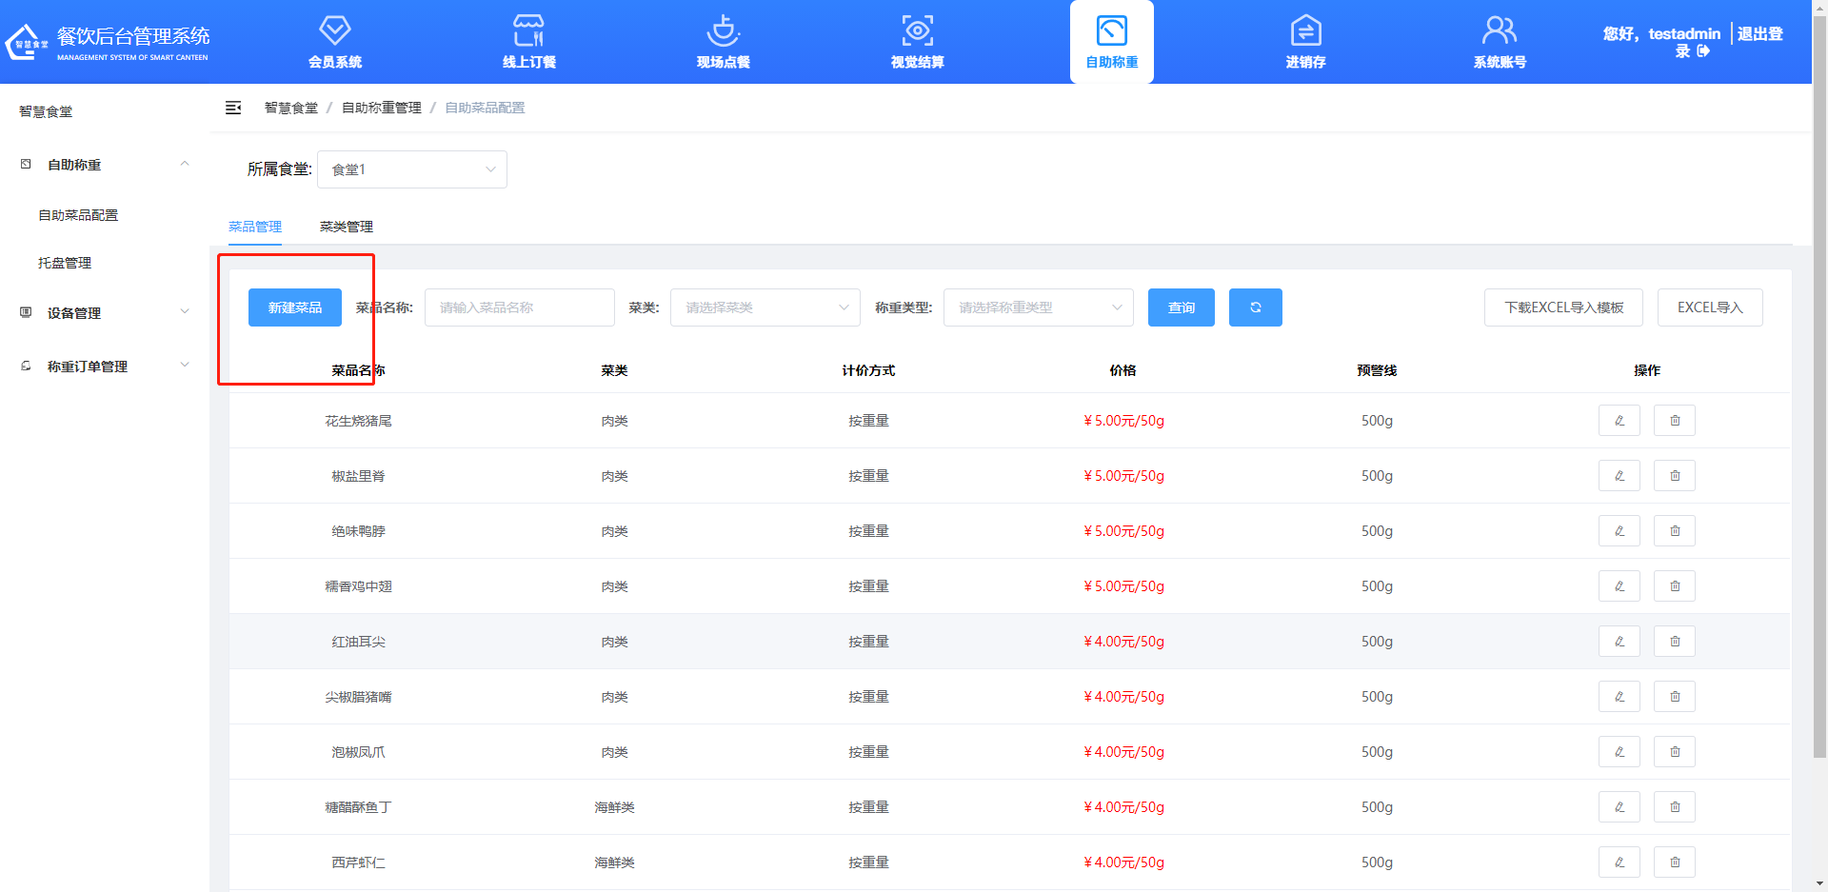Edit the 花生烧猪尾 dish row
The width and height of the screenshot is (1828, 892).
coord(1619,421)
